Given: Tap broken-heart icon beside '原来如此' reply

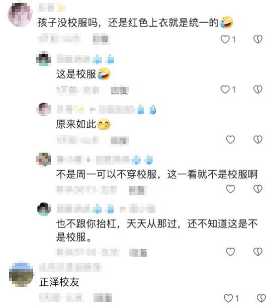Looking at the screenshot, I should click(x=258, y=140).
